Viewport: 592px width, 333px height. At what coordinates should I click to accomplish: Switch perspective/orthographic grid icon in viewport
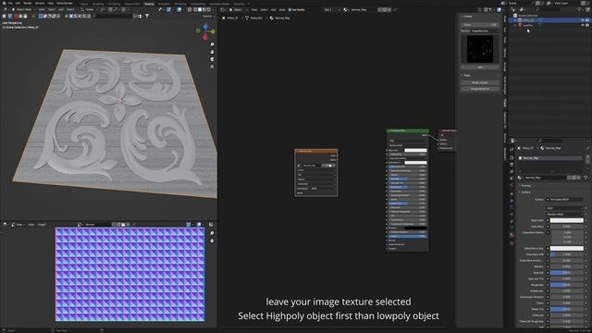pyautogui.click(x=212, y=66)
